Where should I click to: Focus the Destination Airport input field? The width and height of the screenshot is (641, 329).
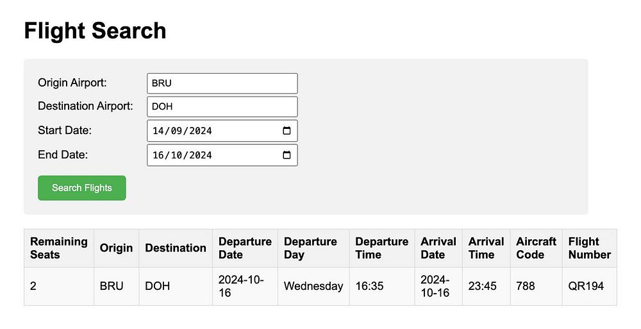coord(222,106)
